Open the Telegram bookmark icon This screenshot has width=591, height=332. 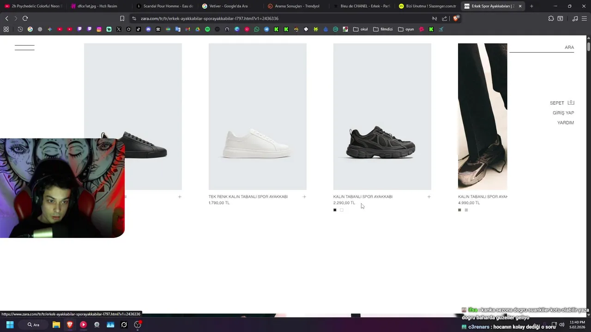point(266,29)
